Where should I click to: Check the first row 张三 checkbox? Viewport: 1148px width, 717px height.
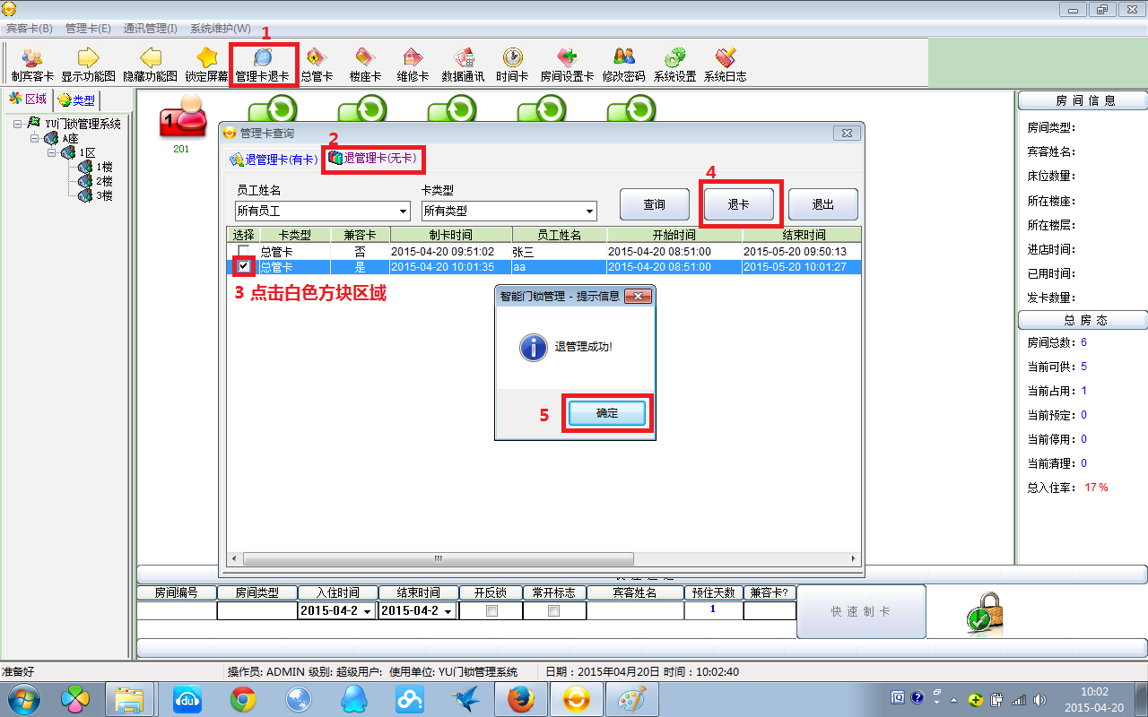click(x=243, y=251)
